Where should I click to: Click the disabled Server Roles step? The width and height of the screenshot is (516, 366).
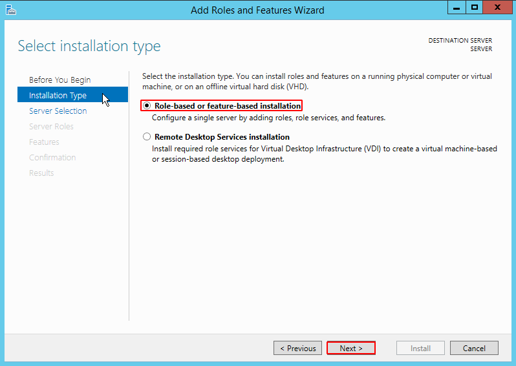pos(51,126)
